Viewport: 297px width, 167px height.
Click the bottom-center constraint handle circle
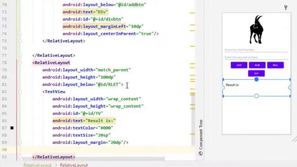(x=257, y=96)
